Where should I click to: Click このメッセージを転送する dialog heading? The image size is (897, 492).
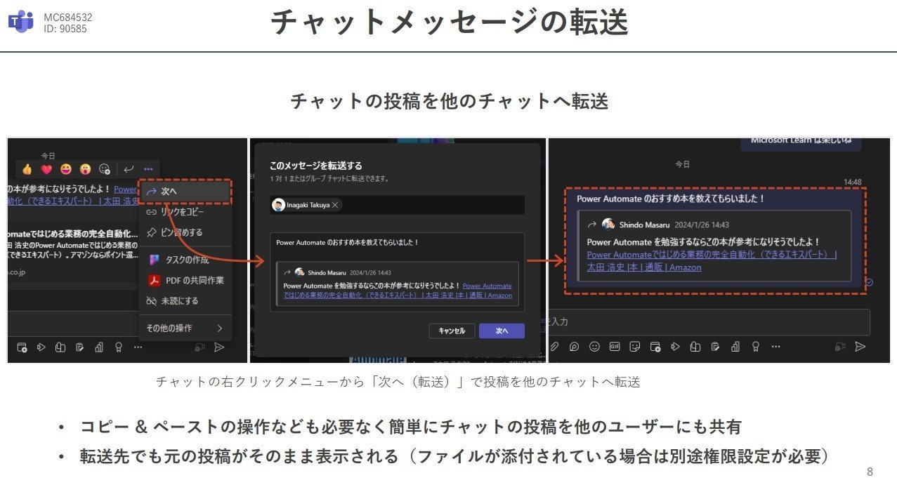(316, 166)
